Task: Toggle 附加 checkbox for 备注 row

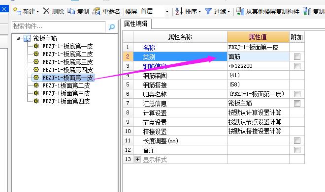Action: tap(297, 150)
